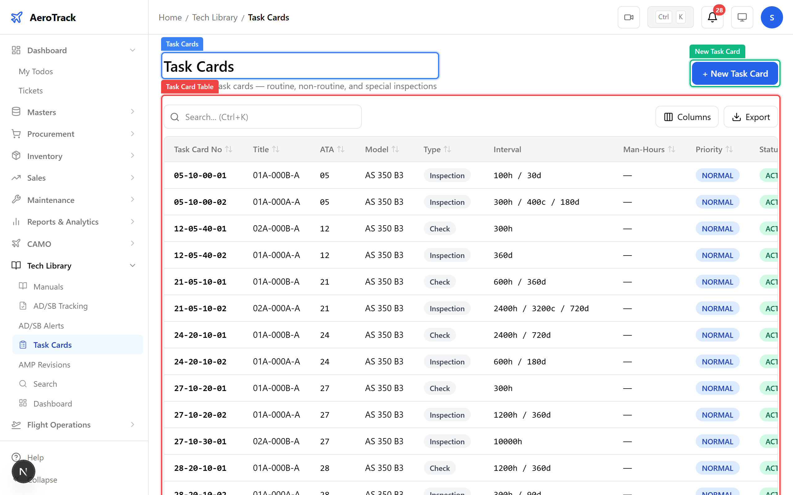Click the AeroTrack logo
Image resolution: width=793 pixels, height=495 pixels.
43,17
